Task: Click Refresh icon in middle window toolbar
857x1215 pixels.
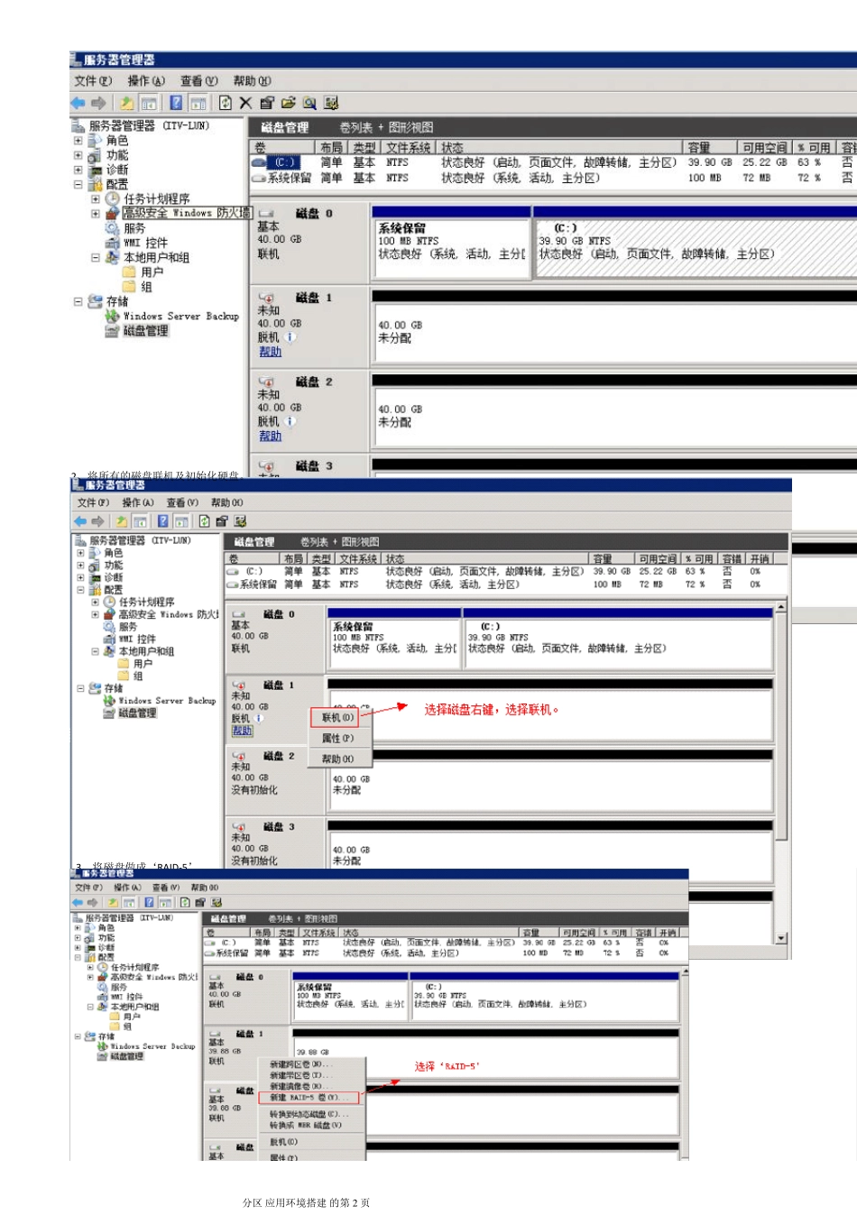Action: click(205, 521)
